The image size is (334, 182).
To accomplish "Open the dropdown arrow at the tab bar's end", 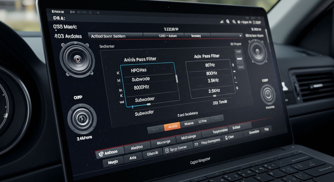I will pos(240,35).
